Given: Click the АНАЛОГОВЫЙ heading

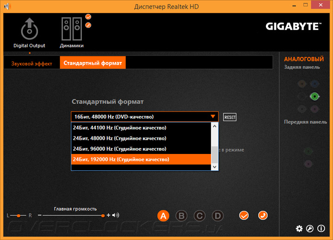Looking at the screenshot, I should pos(304,59).
